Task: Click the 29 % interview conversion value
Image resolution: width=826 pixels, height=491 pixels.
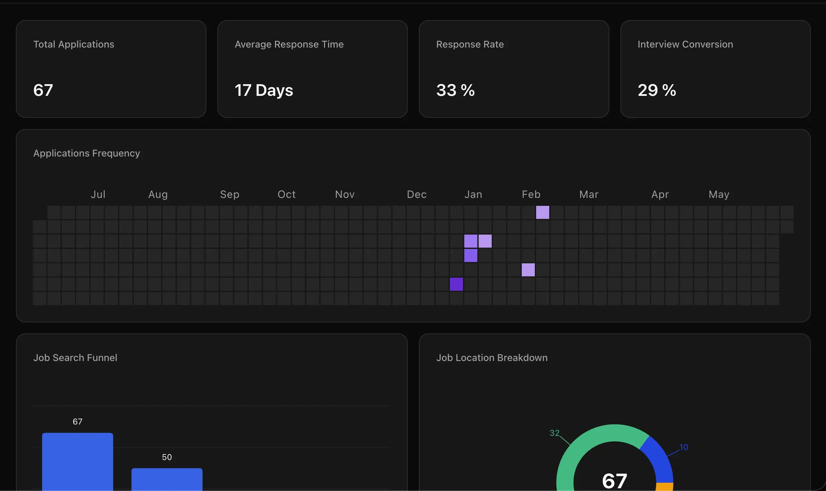Action: (x=657, y=90)
